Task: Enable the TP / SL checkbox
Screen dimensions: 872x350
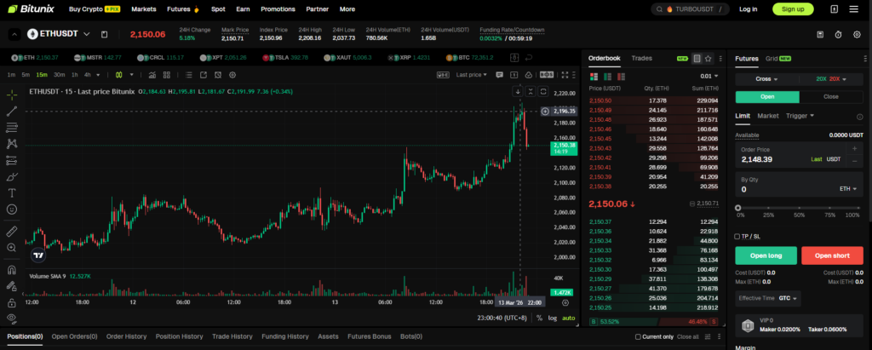Action: click(x=737, y=237)
